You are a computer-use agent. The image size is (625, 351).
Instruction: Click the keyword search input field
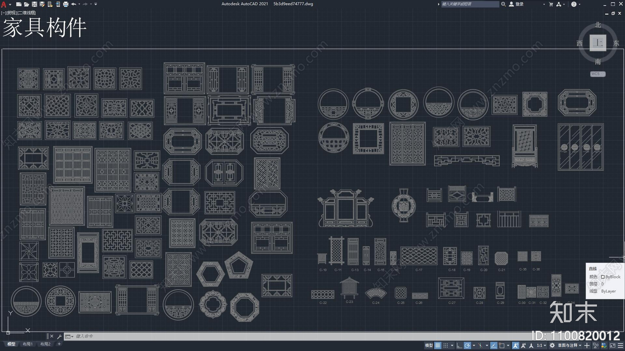coord(470,4)
